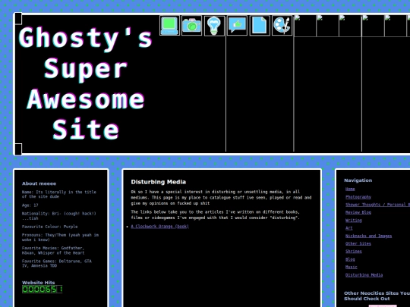Click the Disturbing Media page heading
The height and width of the screenshot is (307, 410).
(159, 182)
